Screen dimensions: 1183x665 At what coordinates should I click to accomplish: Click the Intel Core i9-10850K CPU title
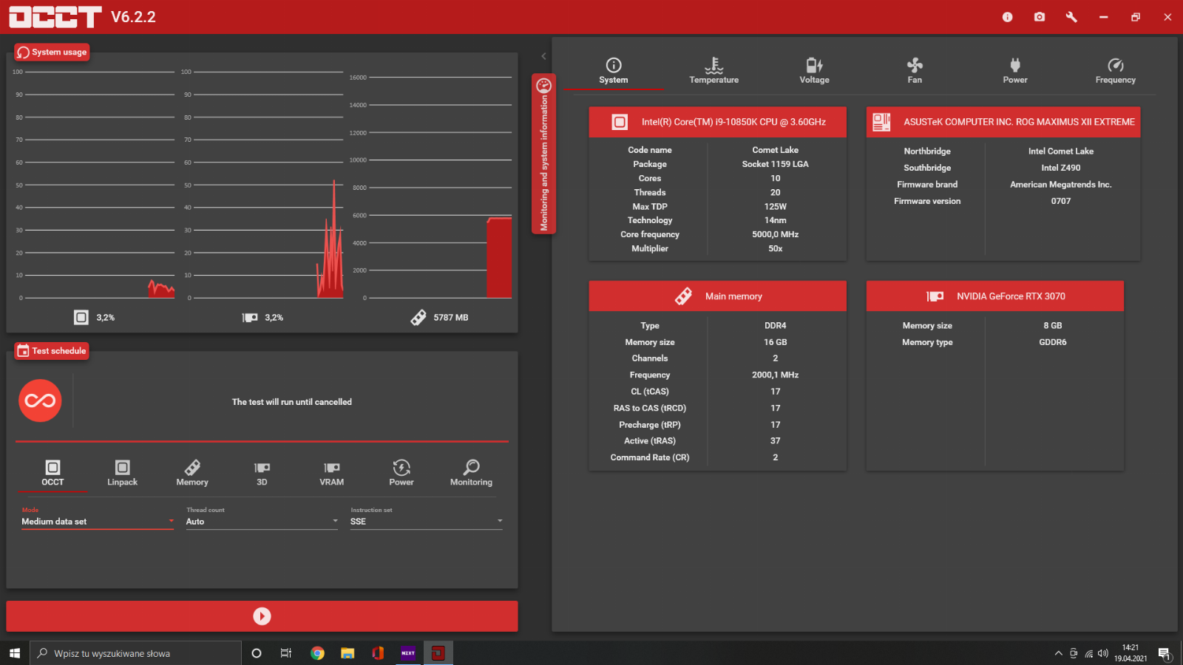(x=733, y=122)
